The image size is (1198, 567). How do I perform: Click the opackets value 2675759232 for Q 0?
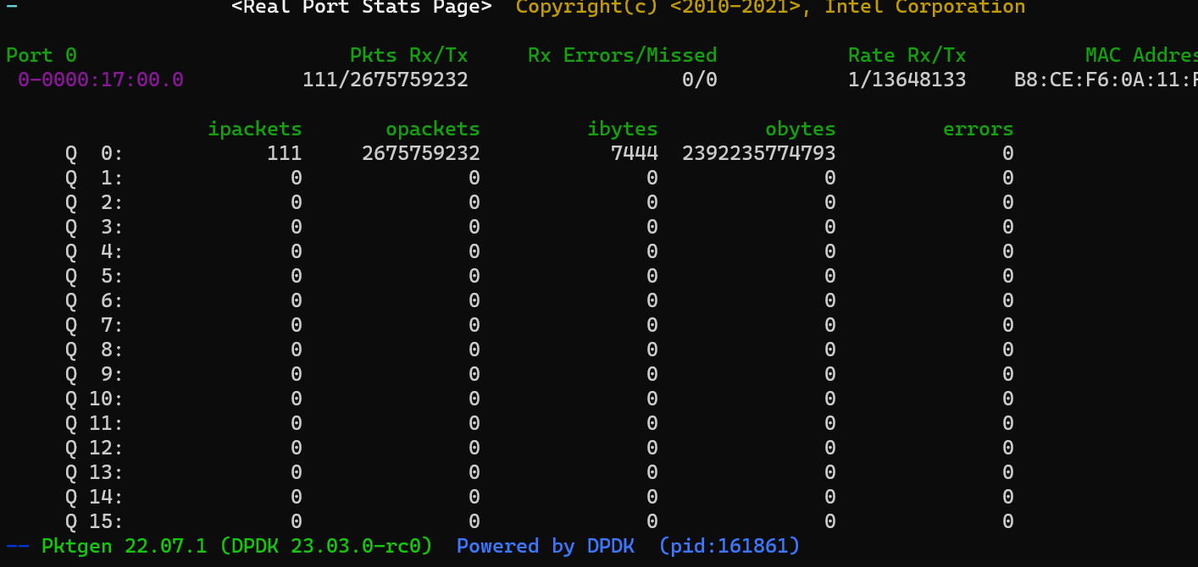pos(420,153)
